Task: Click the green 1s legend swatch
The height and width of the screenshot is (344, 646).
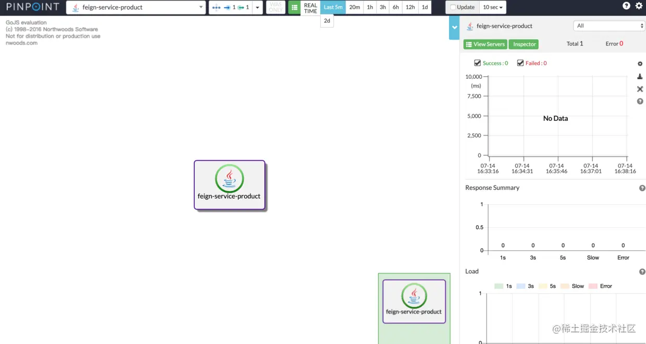Action: 499,286
